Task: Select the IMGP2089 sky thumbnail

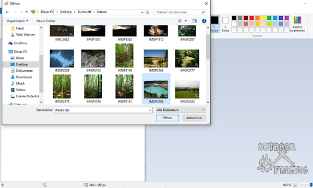Action: (x=62, y=58)
